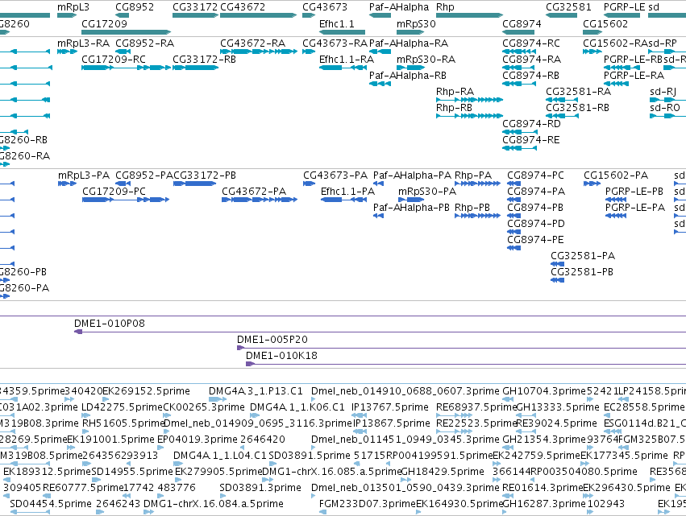This screenshot has width=686, height=516.
Task: Open the CG43673-PA protein label
Action: pyautogui.click(x=335, y=175)
